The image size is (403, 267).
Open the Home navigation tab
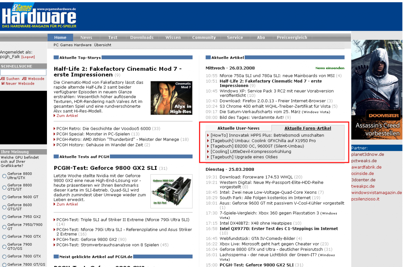(x=60, y=37)
